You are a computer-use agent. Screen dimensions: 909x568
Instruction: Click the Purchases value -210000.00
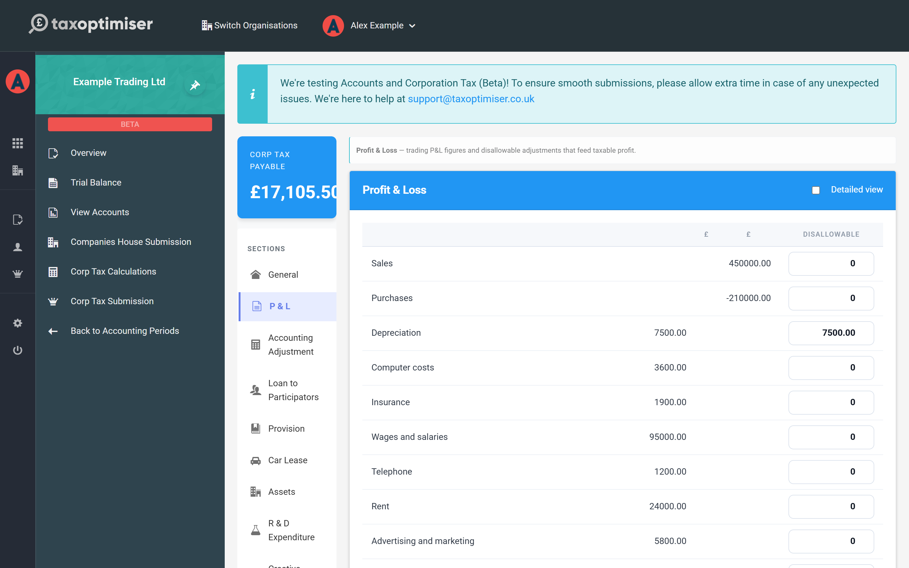click(x=748, y=298)
